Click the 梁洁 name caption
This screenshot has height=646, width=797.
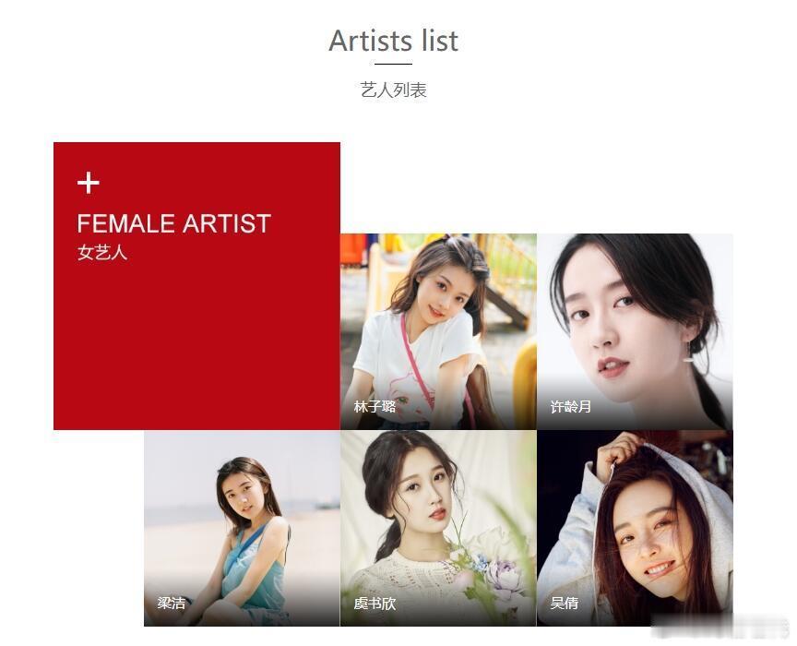(172, 604)
